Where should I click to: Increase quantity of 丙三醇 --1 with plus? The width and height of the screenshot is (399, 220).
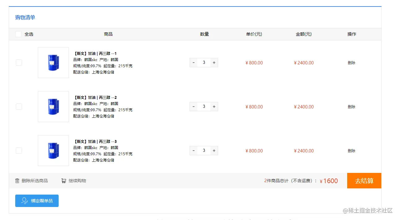click(x=214, y=63)
